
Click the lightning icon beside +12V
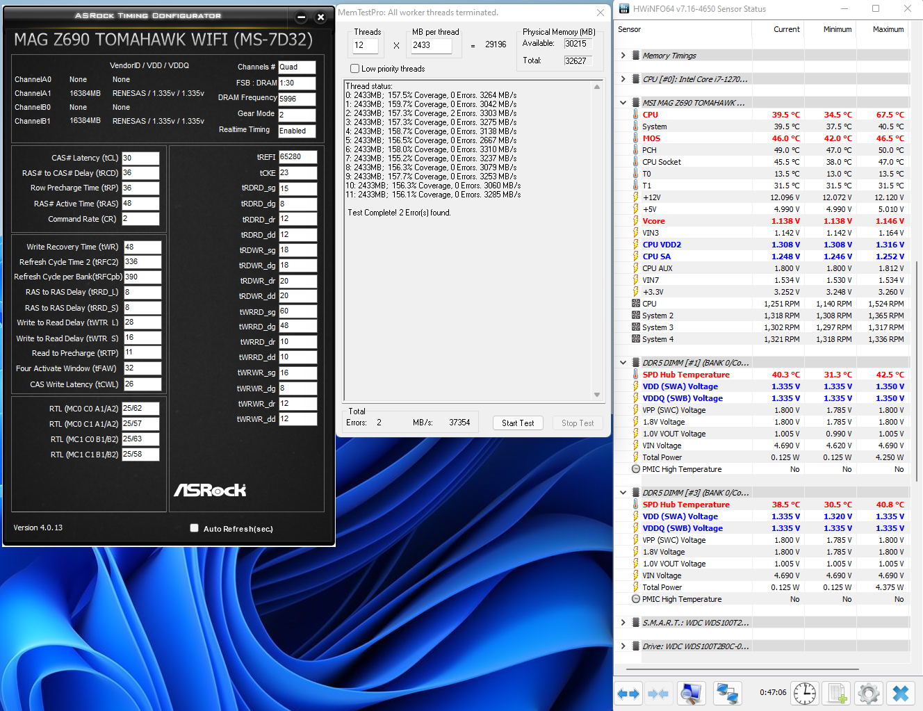coord(635,197)
